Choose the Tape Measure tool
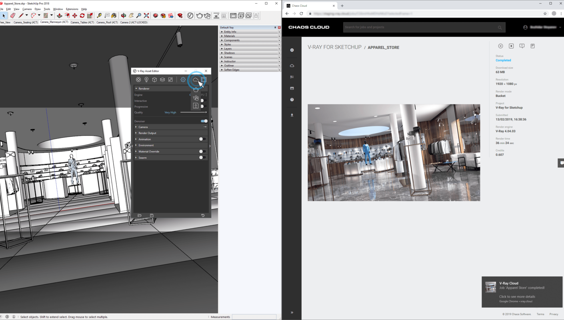 tap(99, 16)
